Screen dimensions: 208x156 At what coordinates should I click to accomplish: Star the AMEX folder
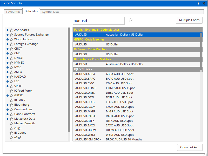point(11,72)
